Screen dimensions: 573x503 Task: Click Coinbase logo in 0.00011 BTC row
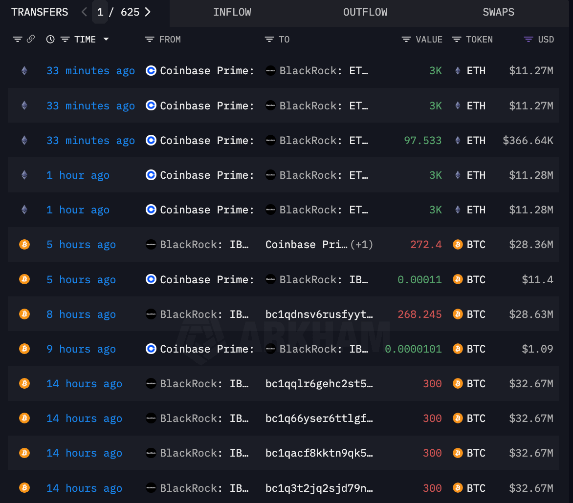151,280
